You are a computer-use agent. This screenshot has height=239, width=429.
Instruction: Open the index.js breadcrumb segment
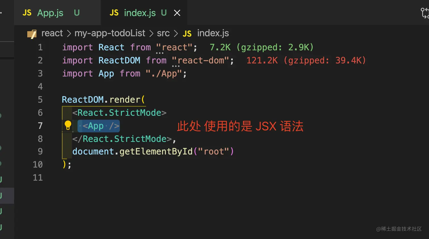213,33
